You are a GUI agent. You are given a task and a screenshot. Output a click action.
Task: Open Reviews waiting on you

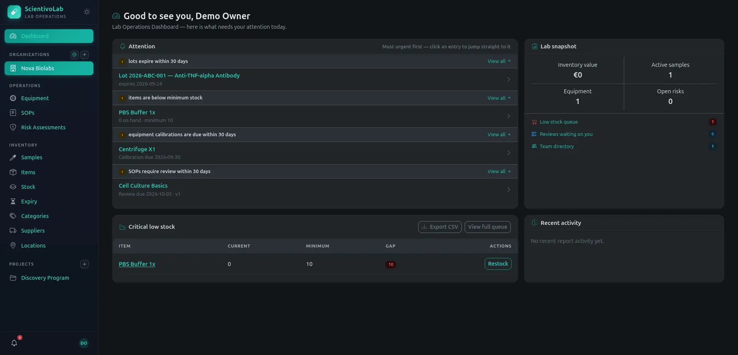566,134
